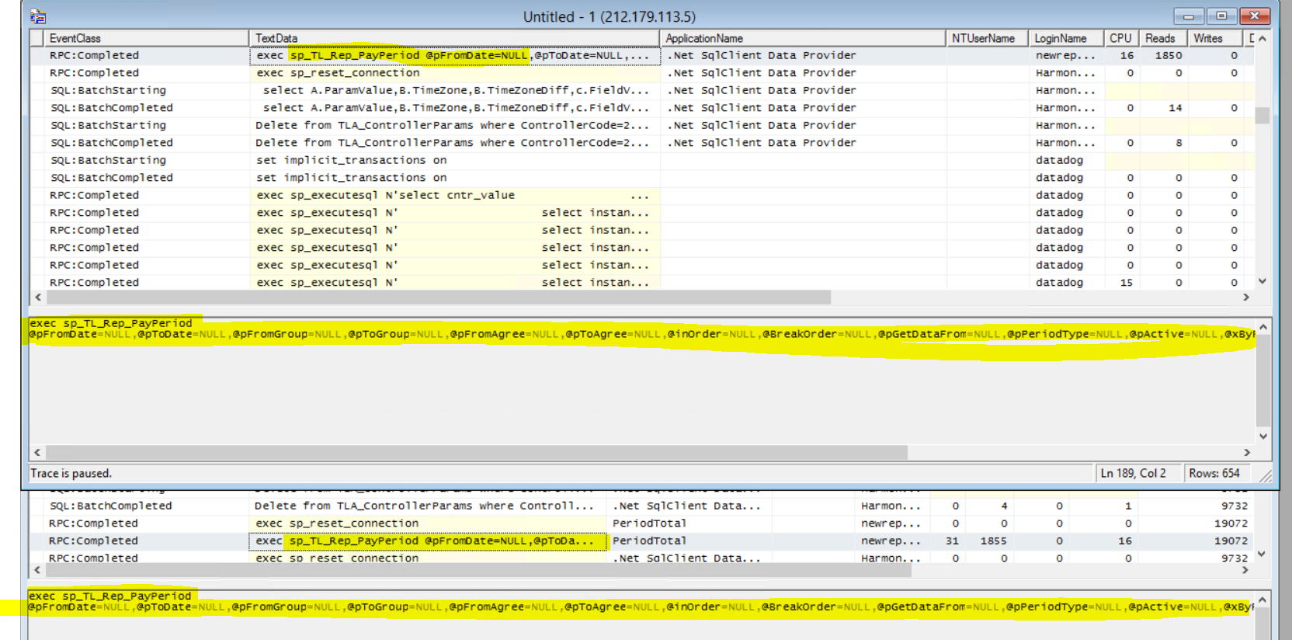
Task: Select the first 'exec sp_reset_connection' row
Action: 641,73
